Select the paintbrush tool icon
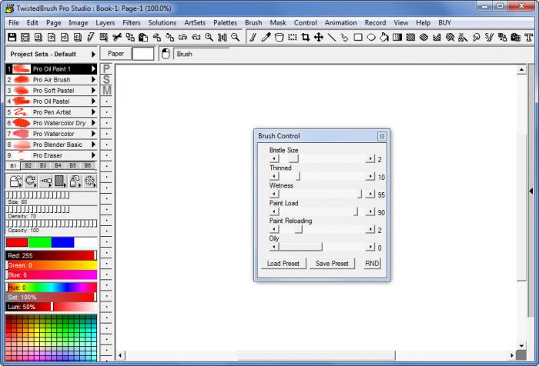 click(253, 37)
